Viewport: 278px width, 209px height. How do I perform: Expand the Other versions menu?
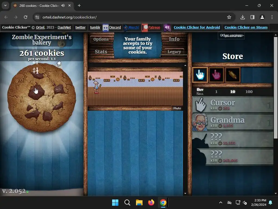click(x=231, y=36)
